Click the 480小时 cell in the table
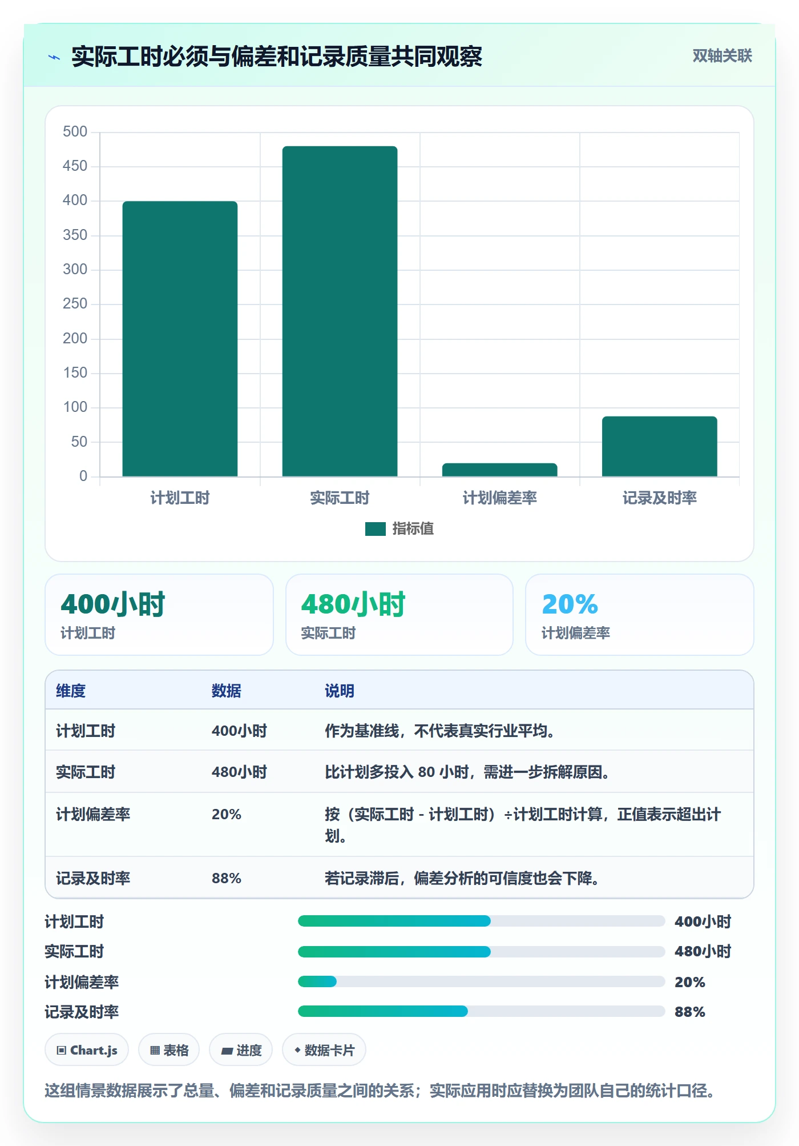The width and height of the screenshot is (799, 1146). [240, 772]
